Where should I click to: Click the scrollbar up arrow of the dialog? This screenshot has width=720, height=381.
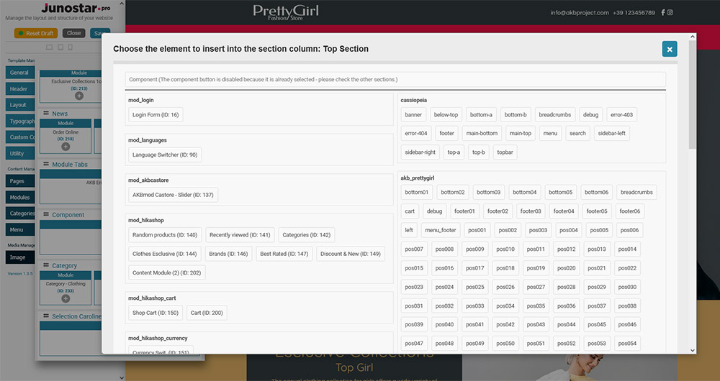click(693, 36)
